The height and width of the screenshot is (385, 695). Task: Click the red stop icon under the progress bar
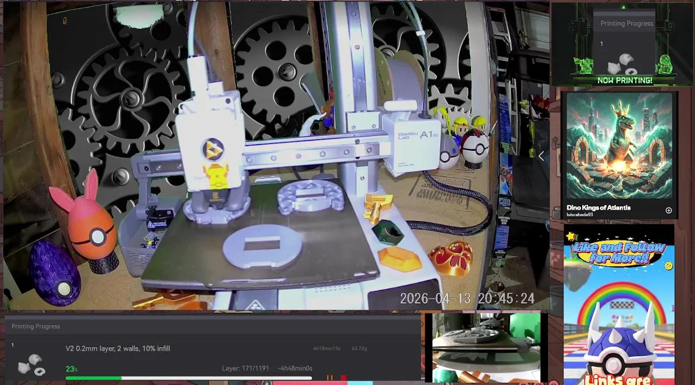pyautogui.click(x=343, y=378)
